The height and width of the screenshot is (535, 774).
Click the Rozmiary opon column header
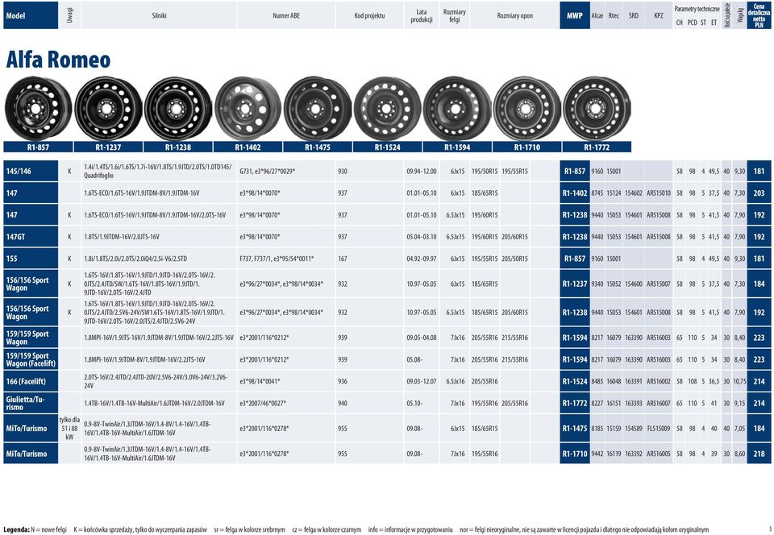pyautogui.click(x=514, y=15)
